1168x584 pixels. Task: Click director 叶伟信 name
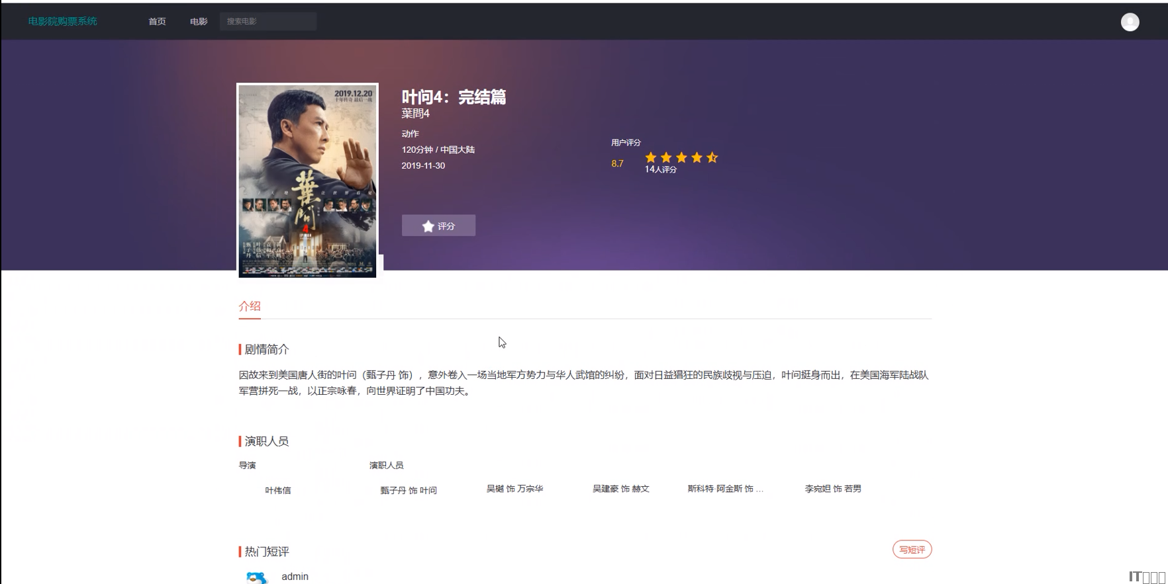tap(278, 490)
